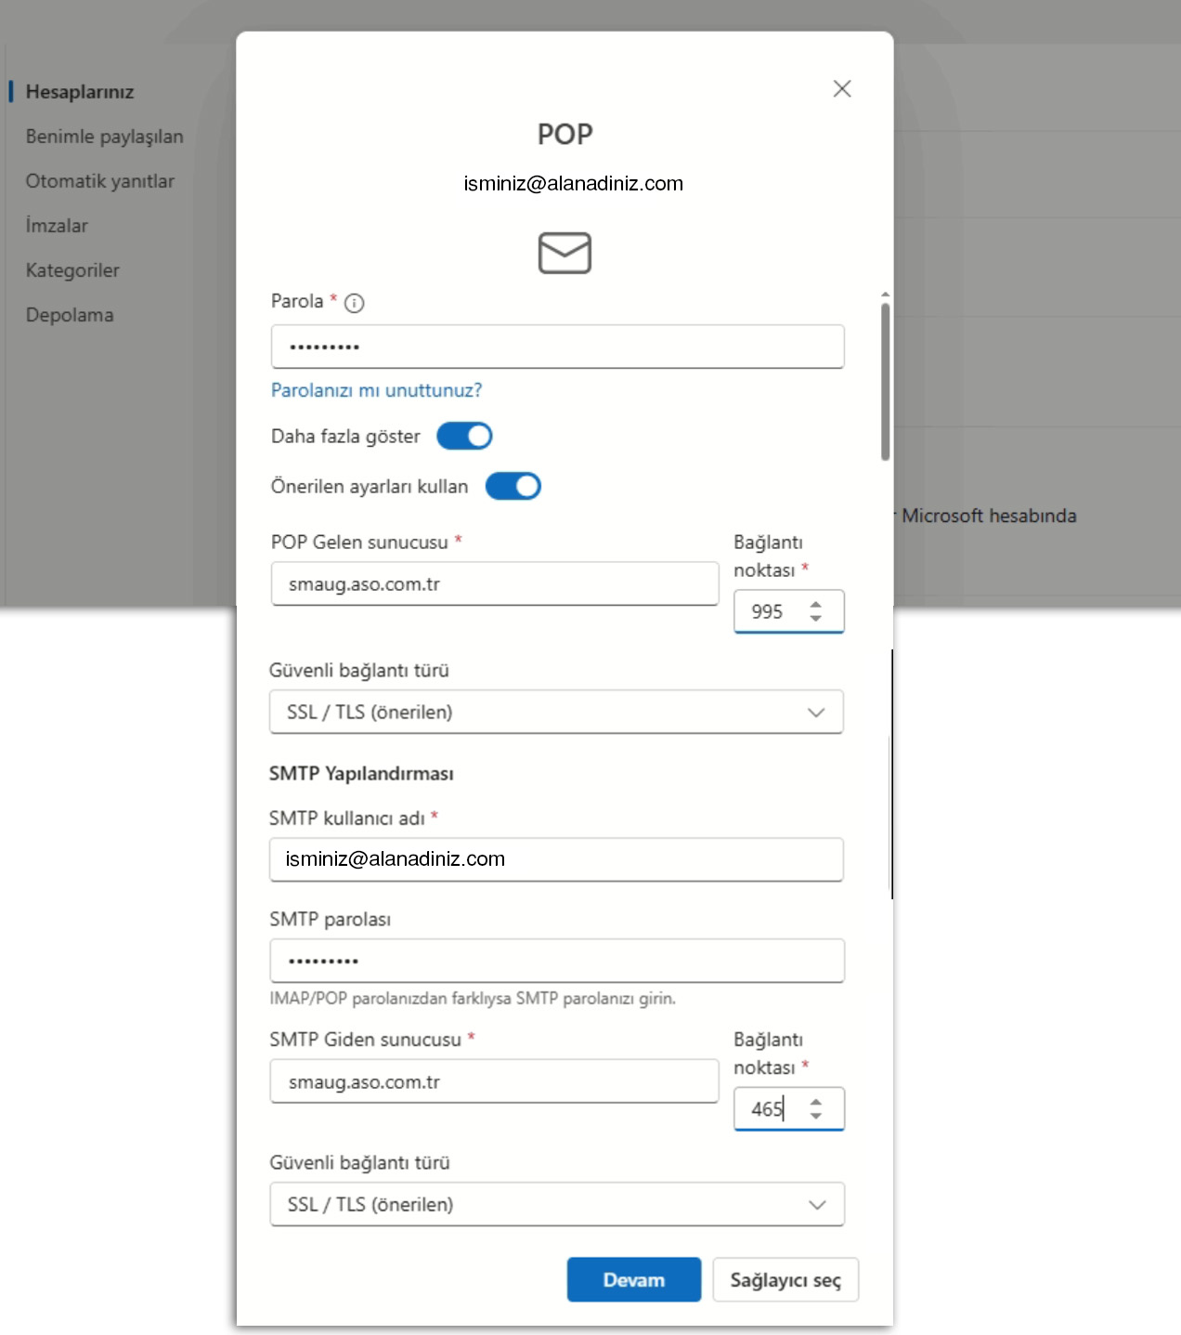Click the mail envelope icon
This screenshot has height=1335, width=1181.
[x=565, y=253]
